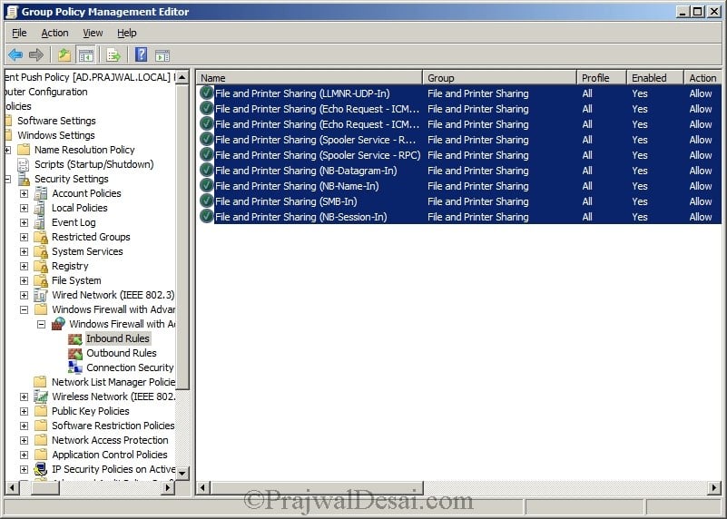Open the View menu
Viewport: 727px width, 519px height.
[93, 33]
